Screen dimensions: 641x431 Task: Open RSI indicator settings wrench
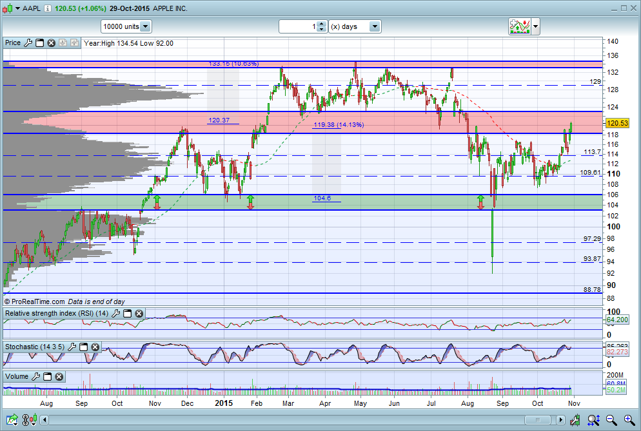(115, 313)
